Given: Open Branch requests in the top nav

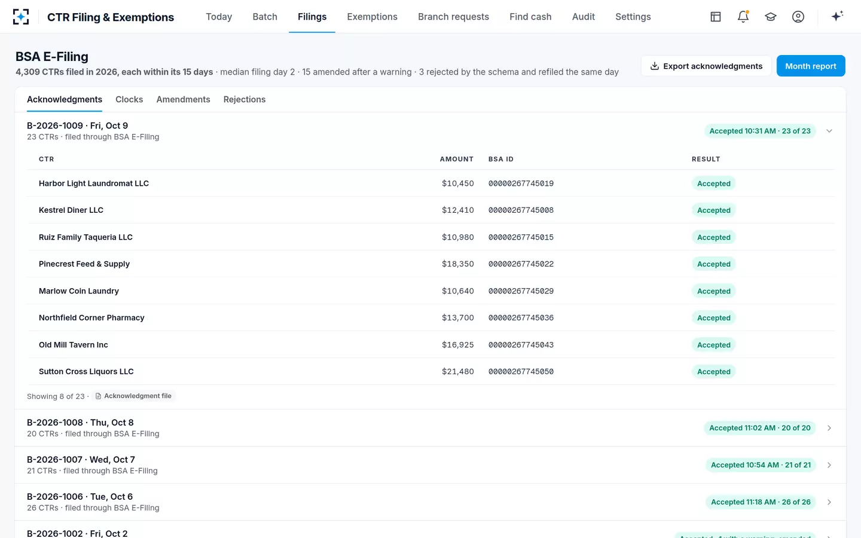Looking at the screenshot, I should point(453,17).
